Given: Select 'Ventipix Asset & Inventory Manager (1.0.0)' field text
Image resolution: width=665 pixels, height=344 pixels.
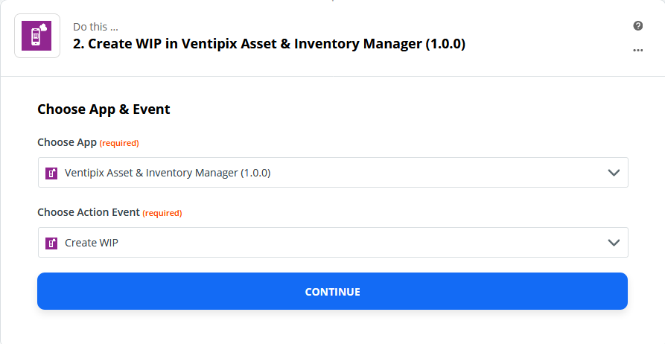Looking at the screenshot, I should tap(168, 173).
